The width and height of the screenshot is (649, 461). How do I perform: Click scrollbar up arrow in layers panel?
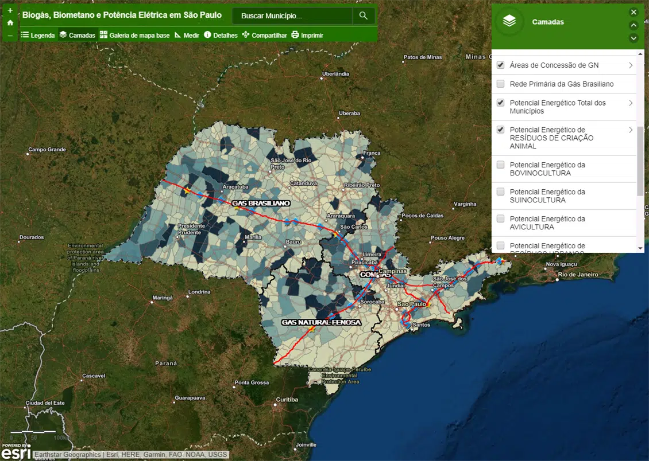640,54
